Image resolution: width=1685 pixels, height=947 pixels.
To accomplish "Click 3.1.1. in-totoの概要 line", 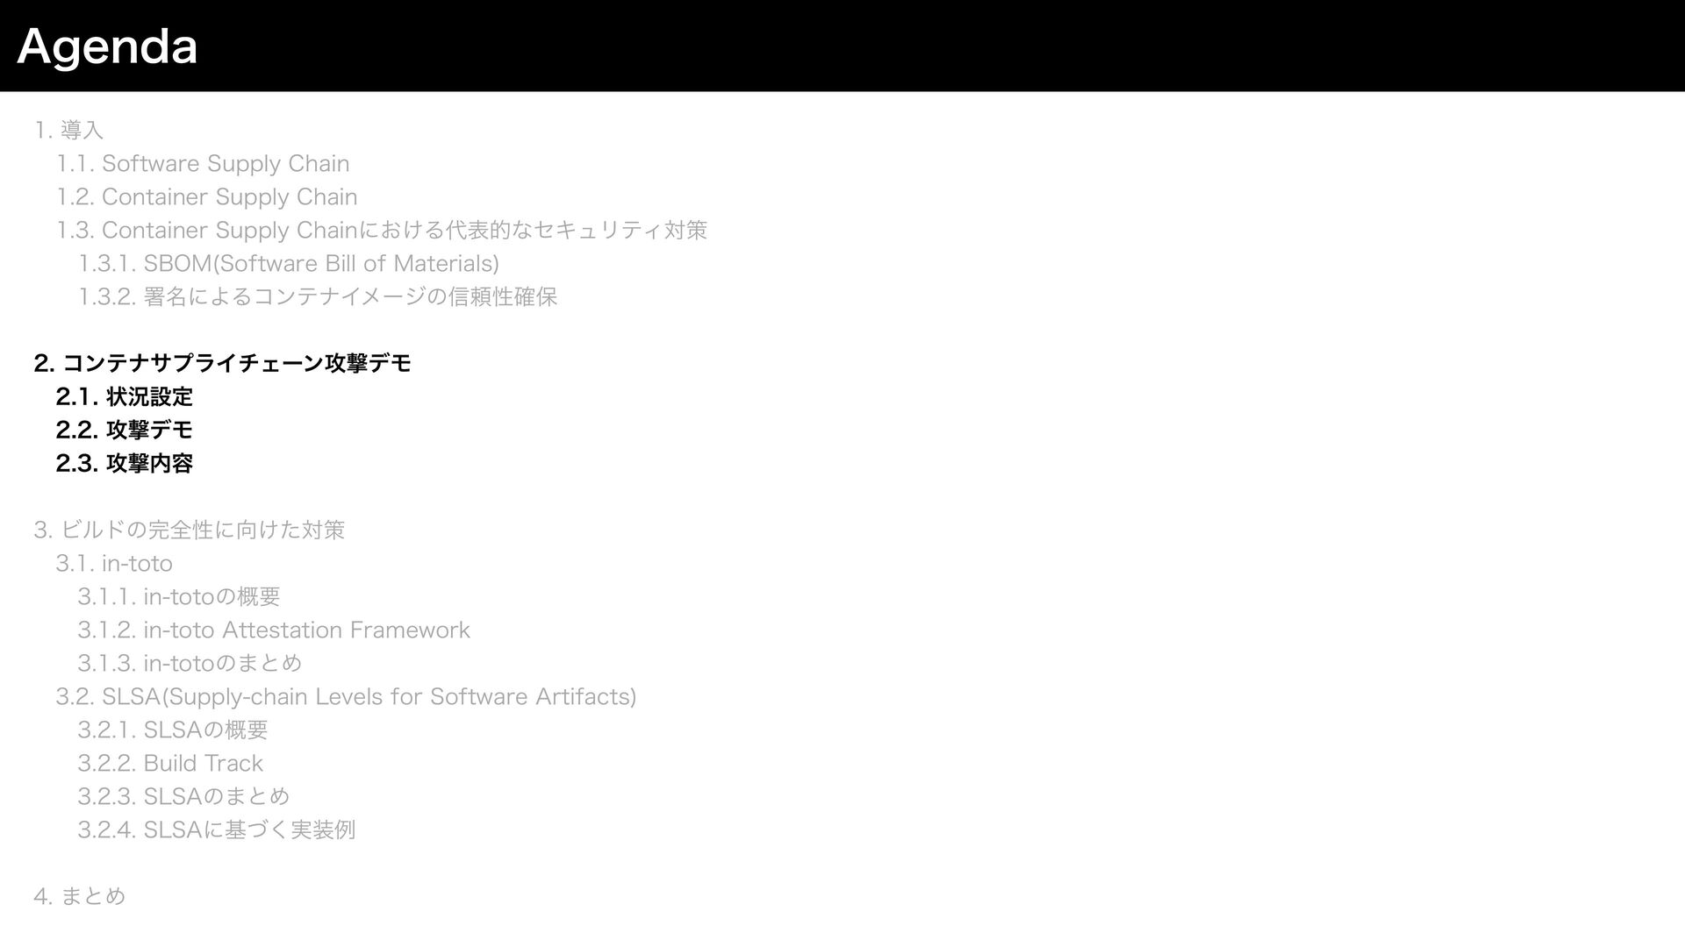I will (x=179, y=597).
